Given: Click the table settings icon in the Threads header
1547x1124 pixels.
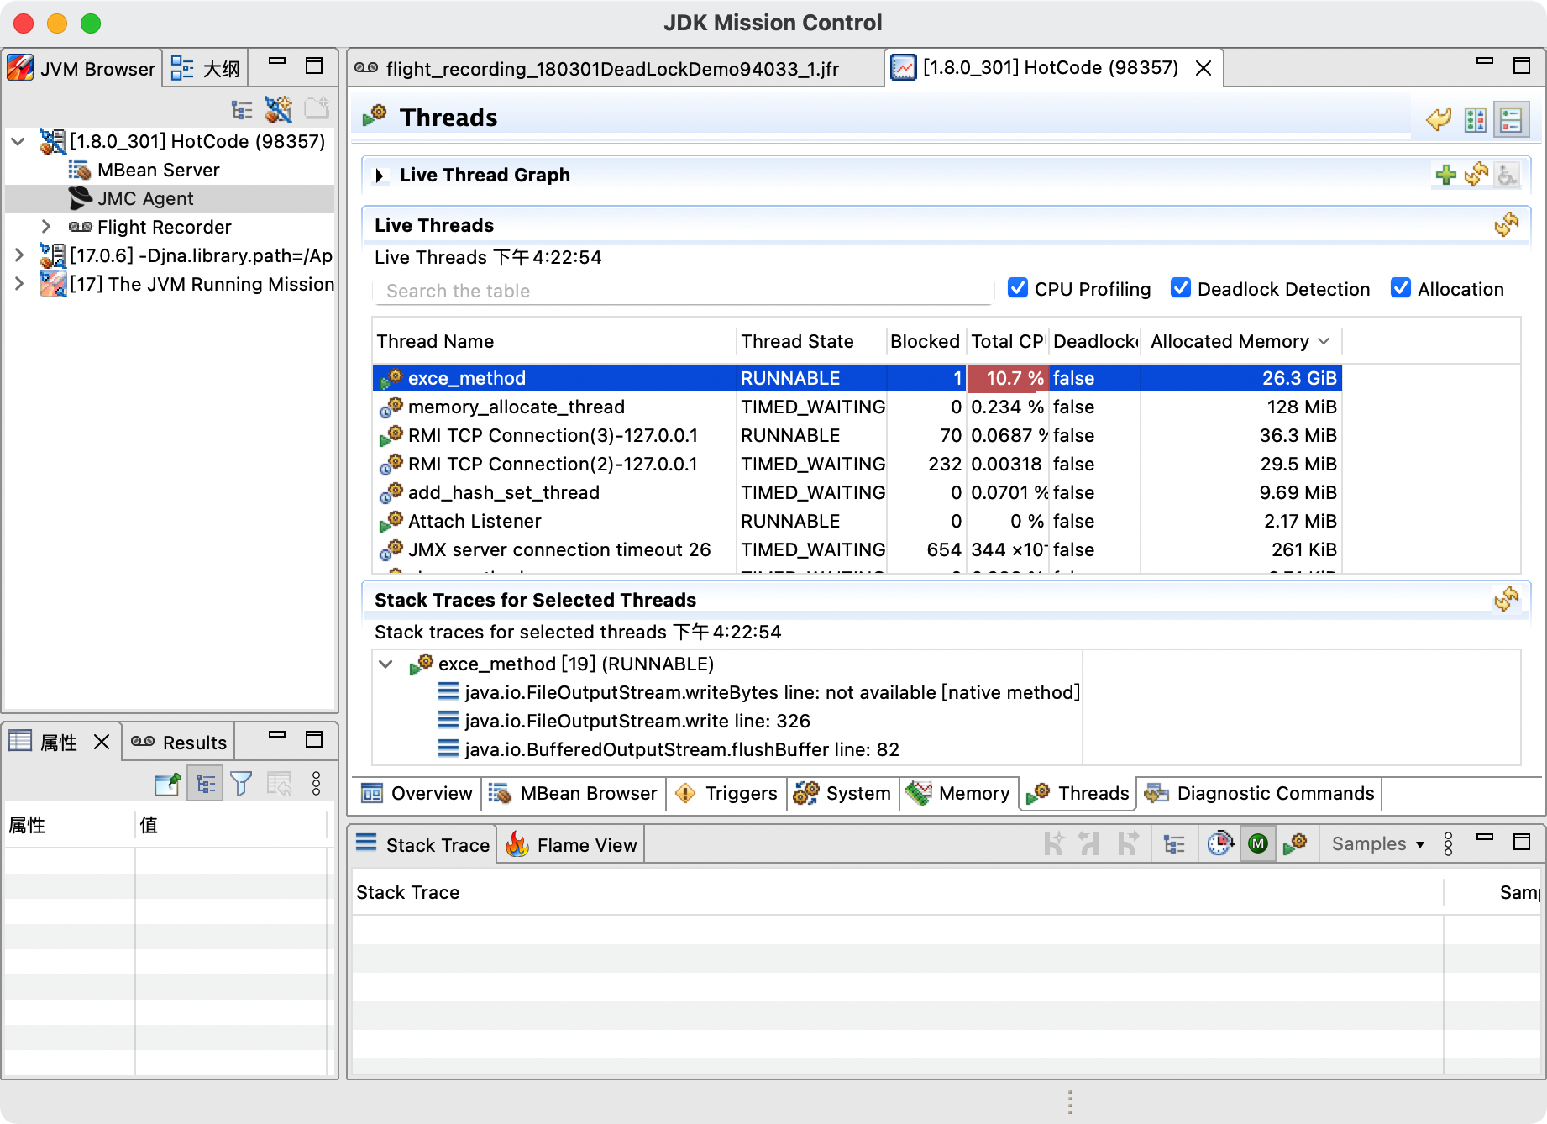Looking at the screenshot, I should (x=1475, y=119).
